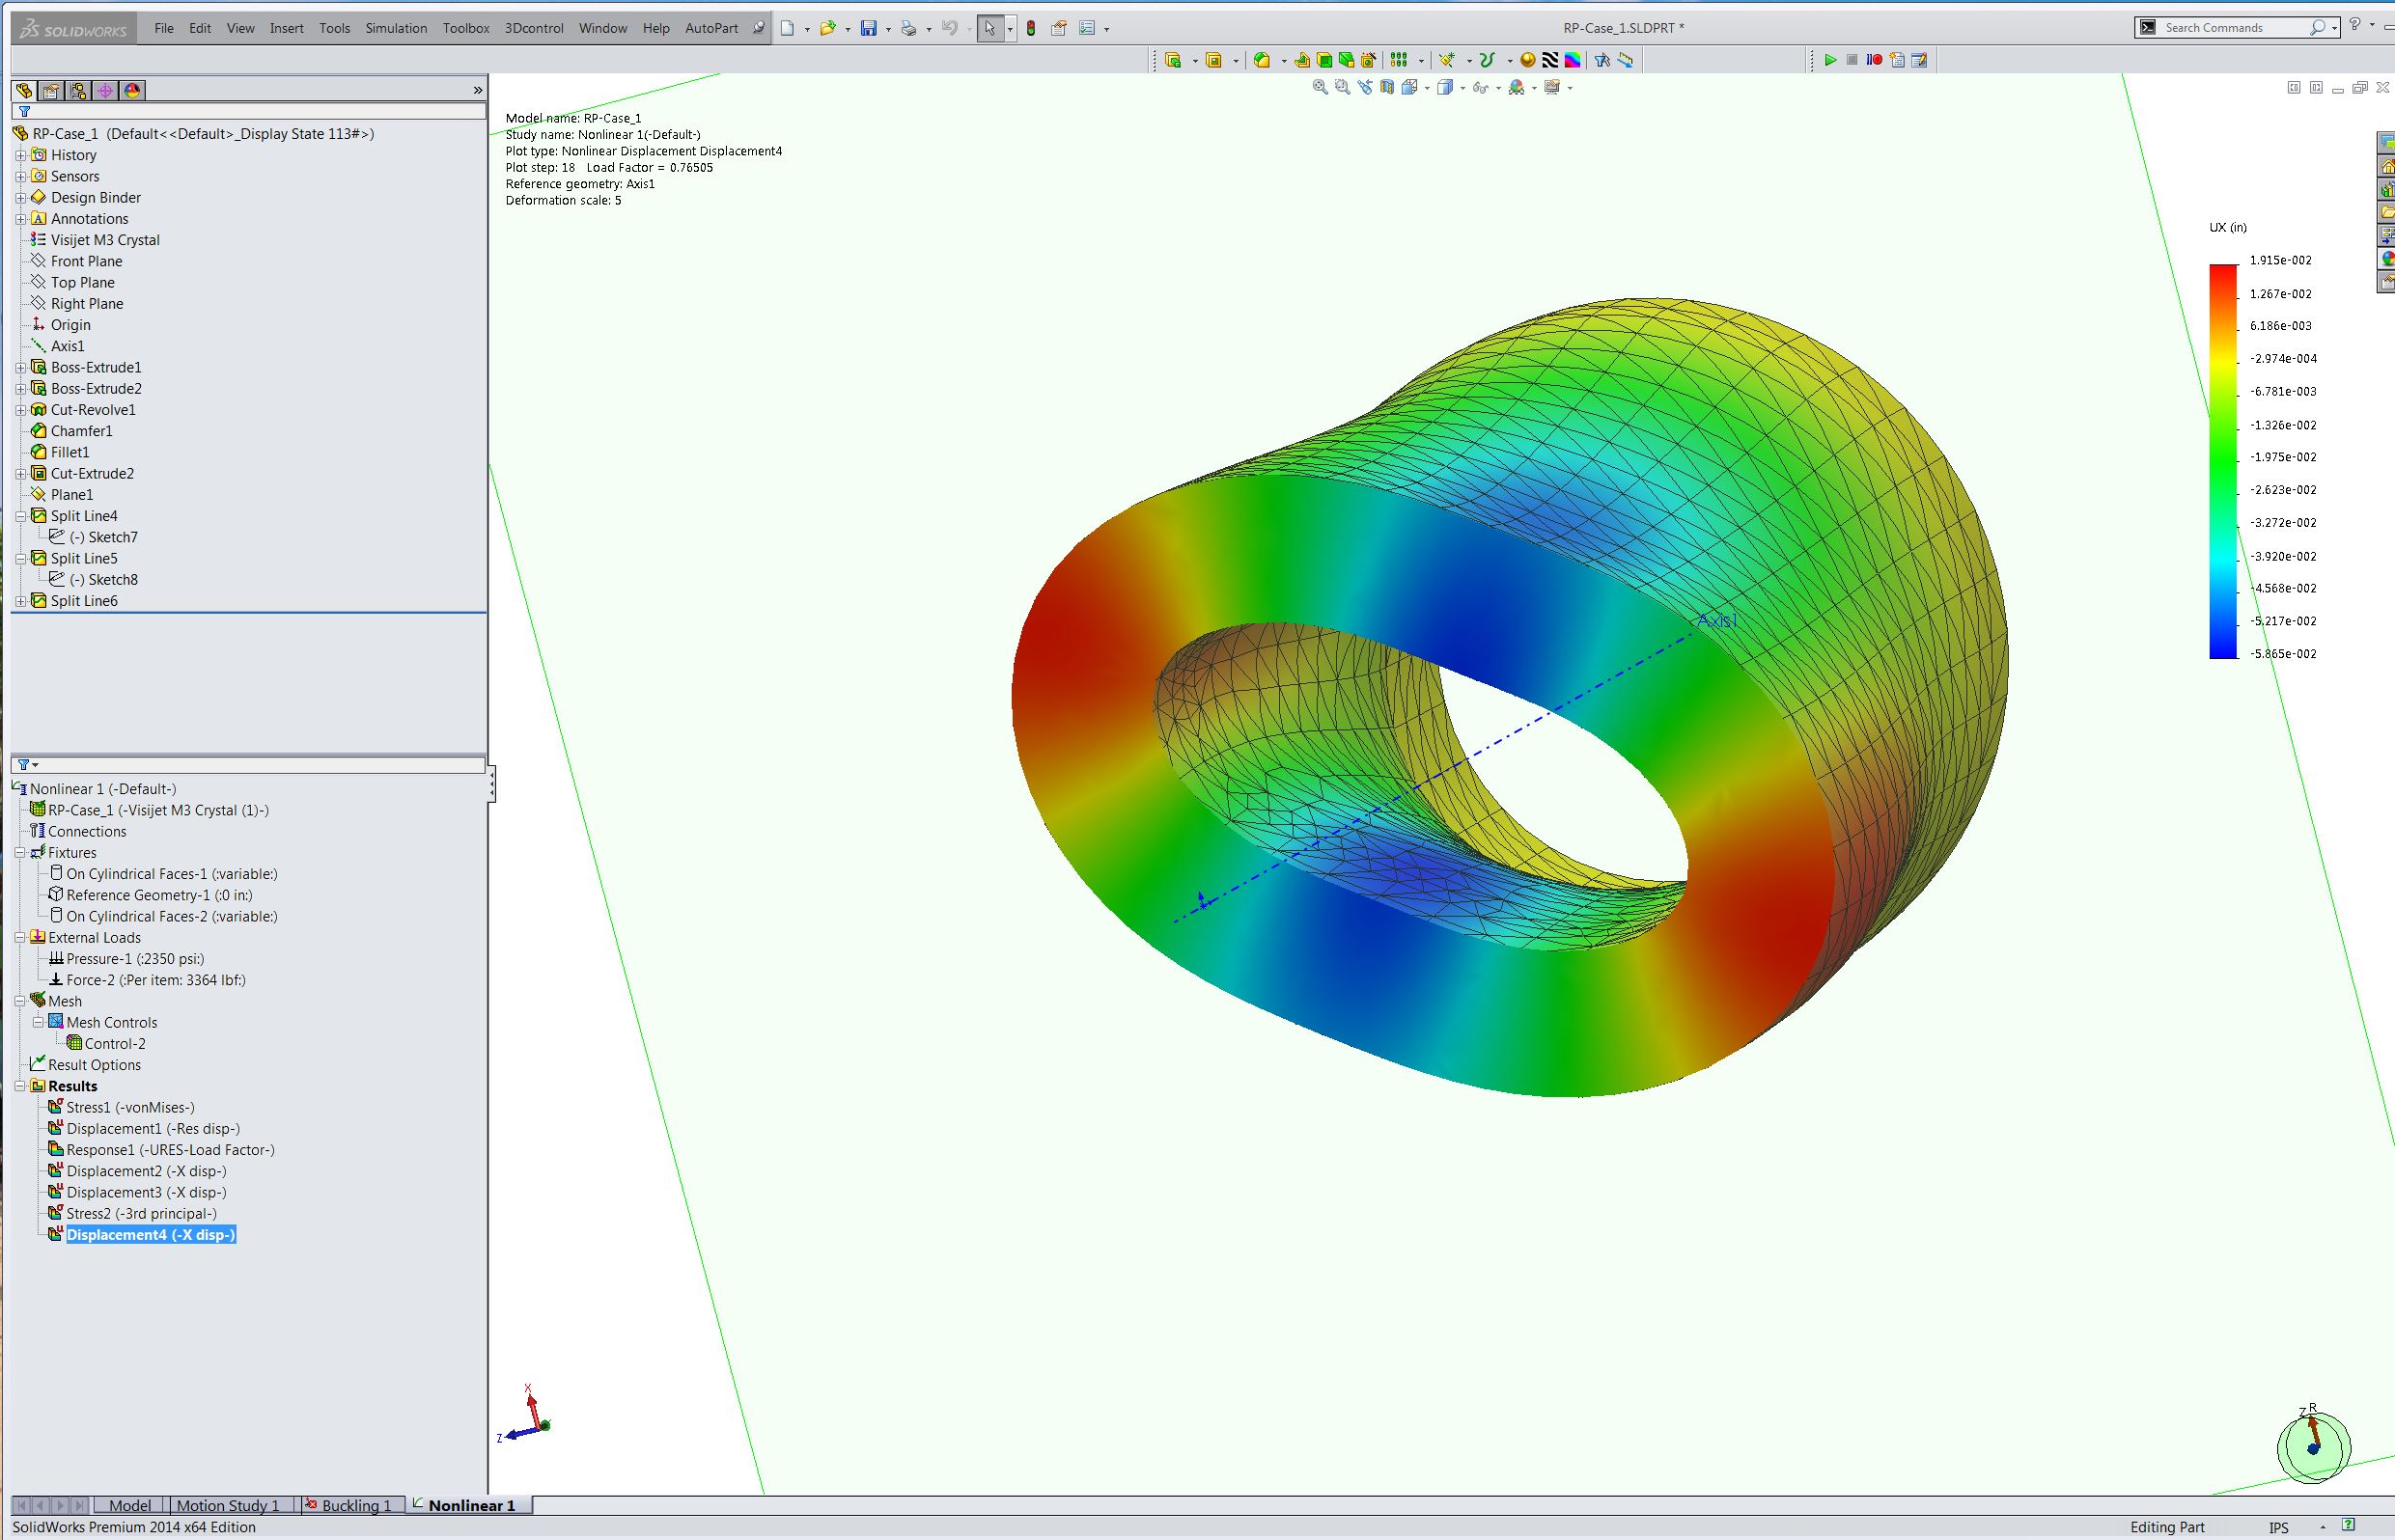Expand the Split Line6 feature
2395x1540 pixels.
20,601
